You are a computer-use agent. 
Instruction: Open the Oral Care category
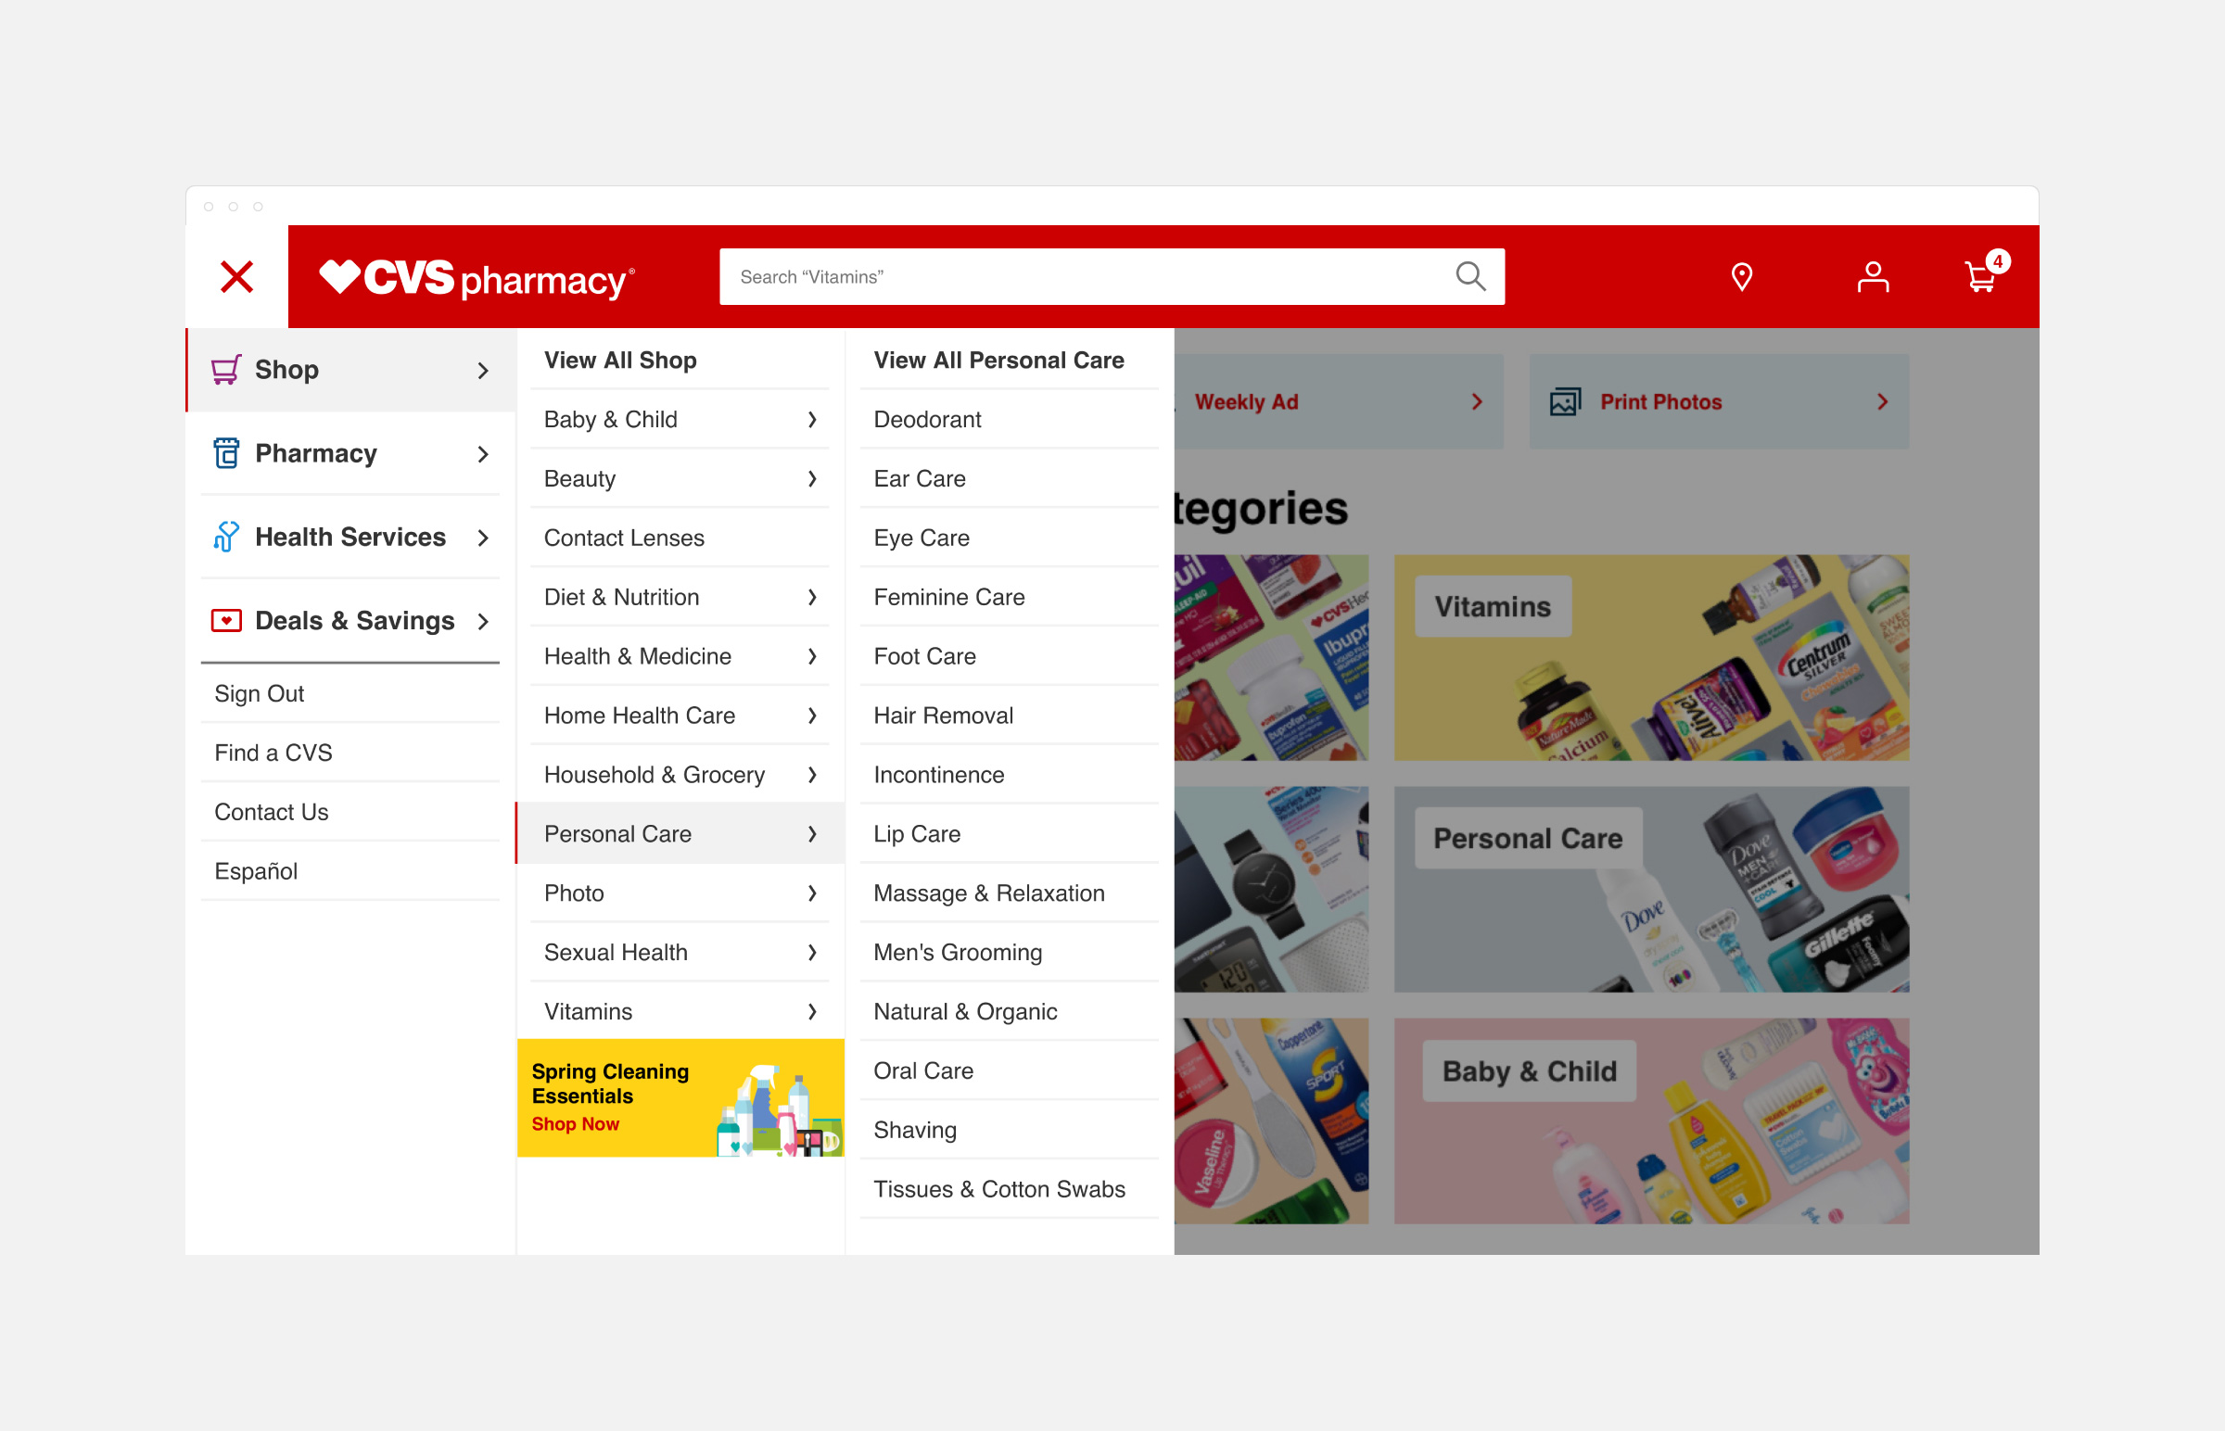pyautogui.click(x=1010, y=1071)
